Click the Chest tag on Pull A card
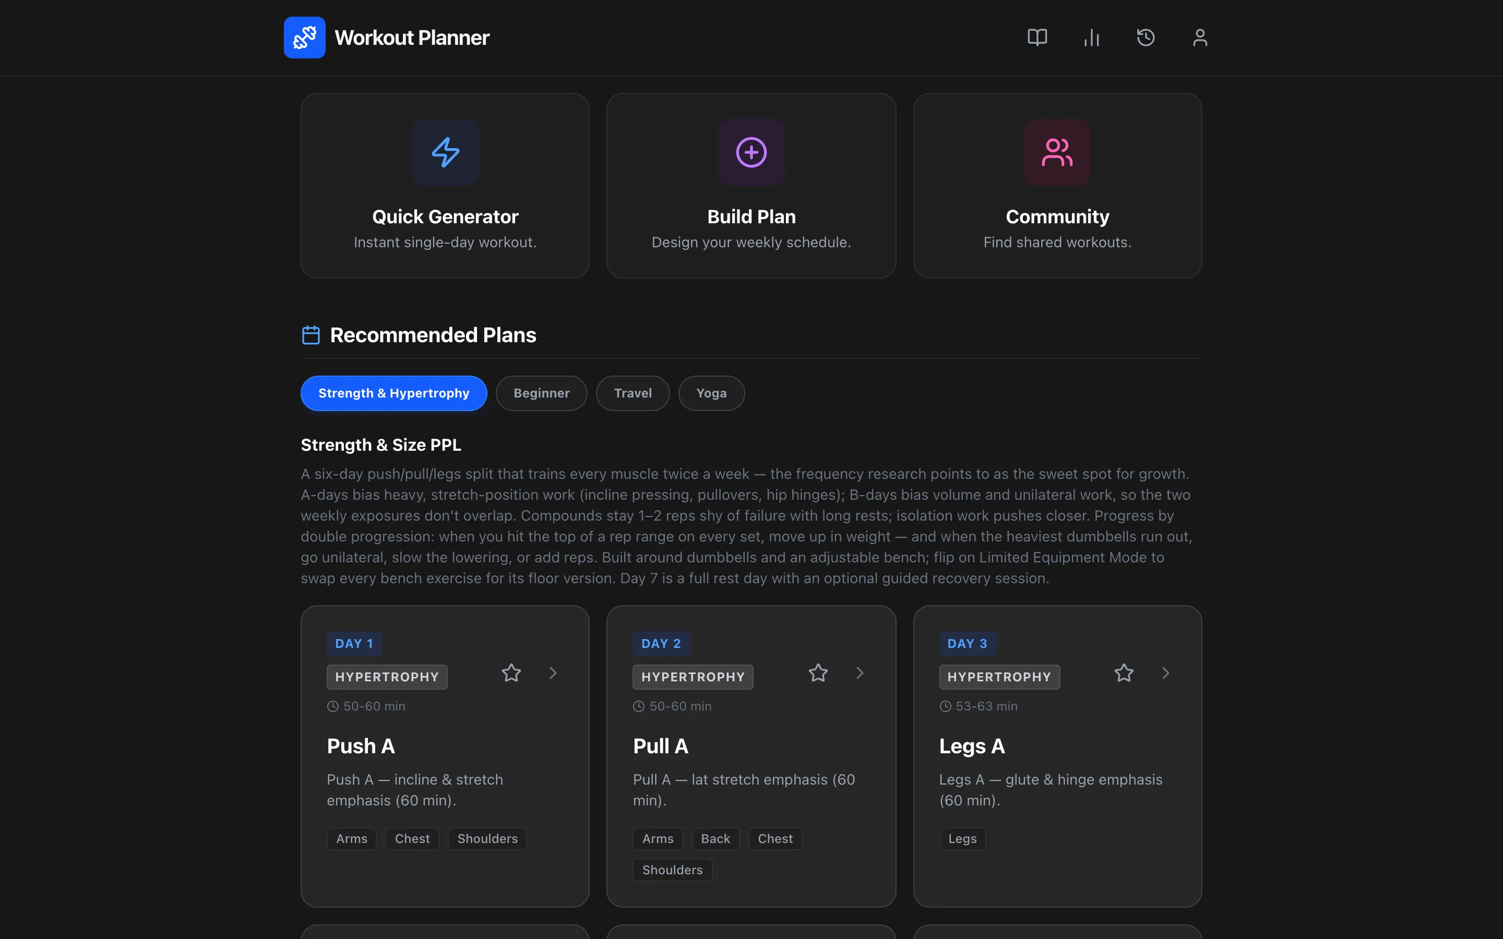 point(775,838)
